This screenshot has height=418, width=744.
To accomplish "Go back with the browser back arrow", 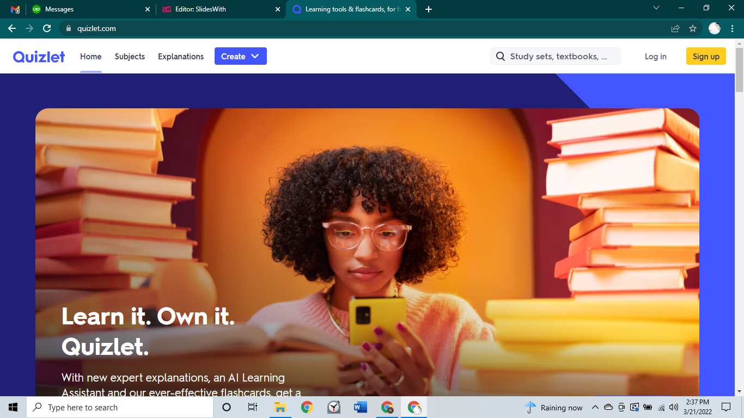I will tap(12, 28).
